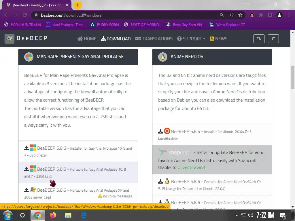Open the Oliver Grawert link
295x221 pixels.
192,167
